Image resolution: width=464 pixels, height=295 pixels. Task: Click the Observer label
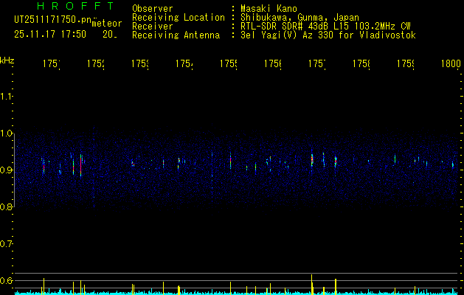click(153, 9)
